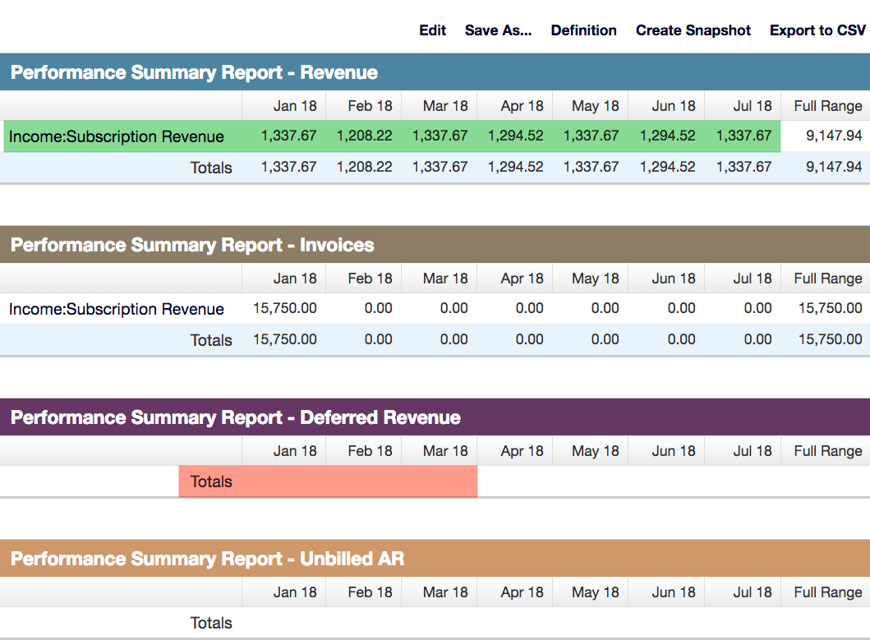Click Income:Subscription Revenue in Invoices report

[117, 309]
